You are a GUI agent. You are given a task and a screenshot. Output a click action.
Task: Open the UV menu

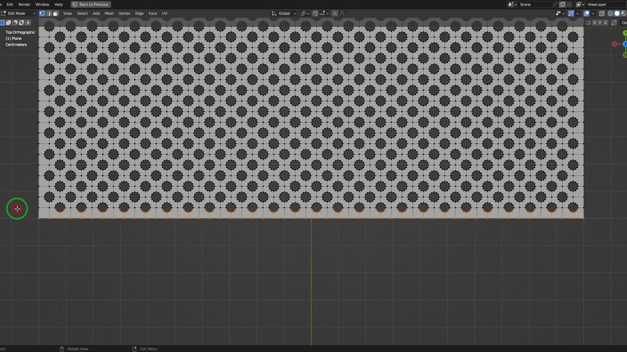pyautogui.click(x=165, y=13)
